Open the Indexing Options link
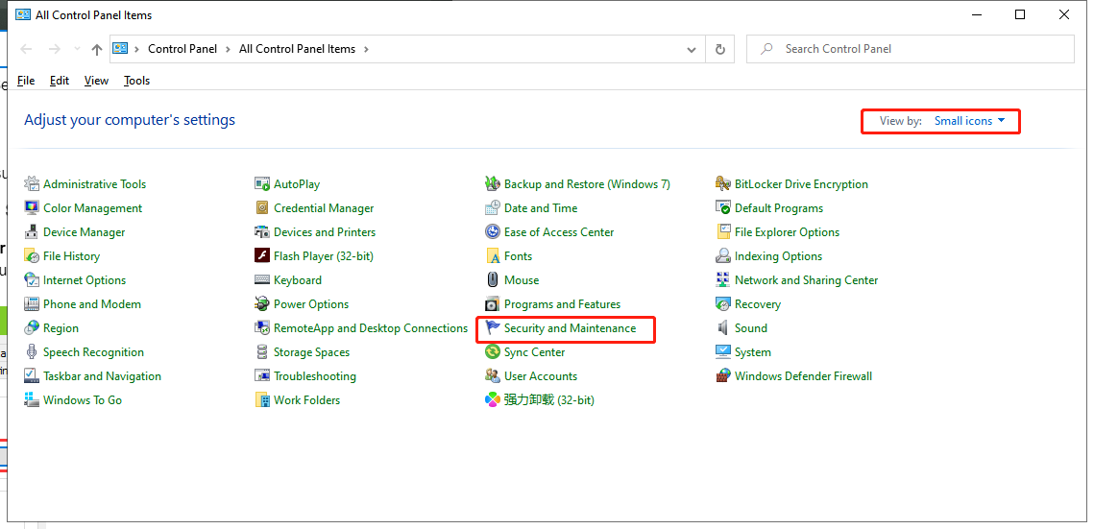Screen dimensions: 1094x529 [x=778, y=255]
